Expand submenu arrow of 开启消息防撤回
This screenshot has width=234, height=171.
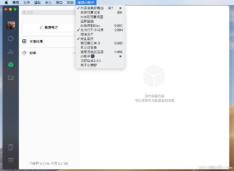coord(120,8)
